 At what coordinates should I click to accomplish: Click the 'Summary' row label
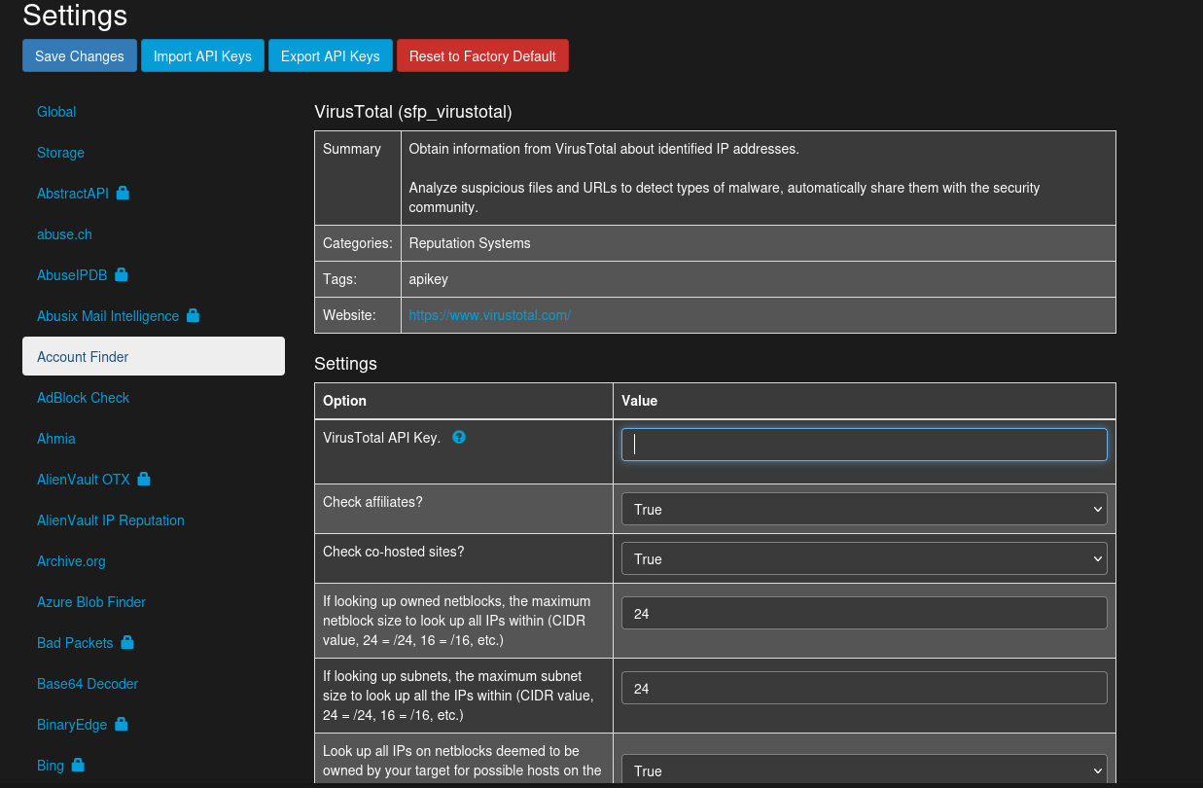tap(352, 149)
